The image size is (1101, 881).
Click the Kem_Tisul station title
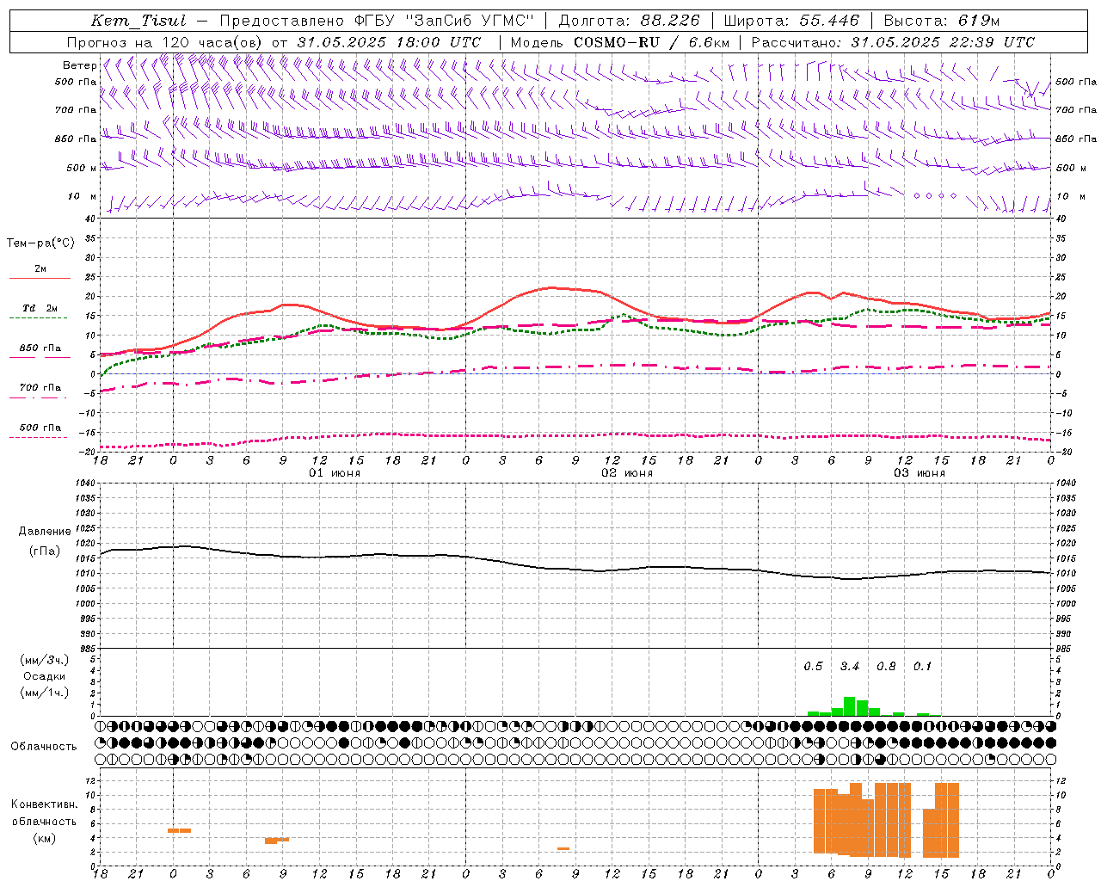click(x=138, y=21)
